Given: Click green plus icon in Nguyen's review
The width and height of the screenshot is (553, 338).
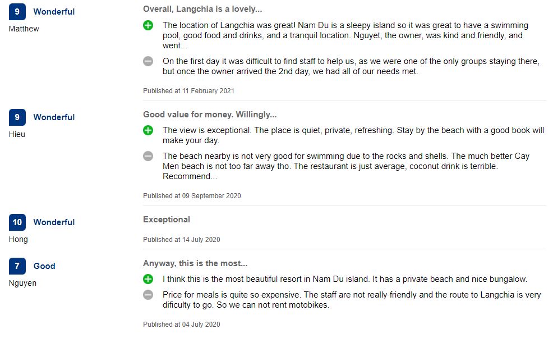Looking at the screenshot, I should (148, 279).
